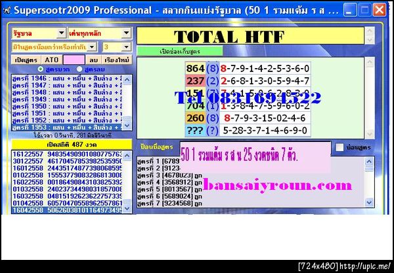Click the up arrow beside TOTAL HTF banner
This screenshot has width=394, height=273.
[370, 31]
